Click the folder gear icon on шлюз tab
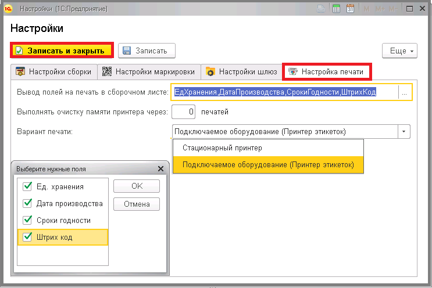Image resolution: width=432 pixels, height=288 pixels. point(210,71)
